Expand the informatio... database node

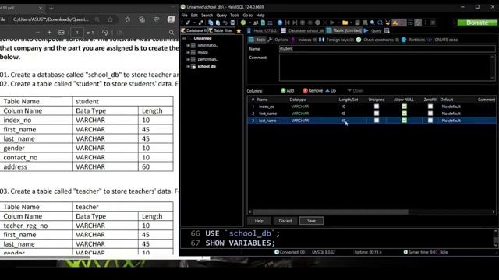tap(188, 45)
